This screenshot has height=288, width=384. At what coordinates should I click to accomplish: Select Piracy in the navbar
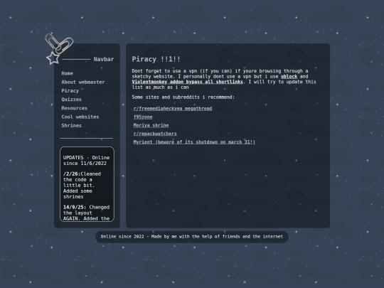pyautogui.click(x=70, y=91)
